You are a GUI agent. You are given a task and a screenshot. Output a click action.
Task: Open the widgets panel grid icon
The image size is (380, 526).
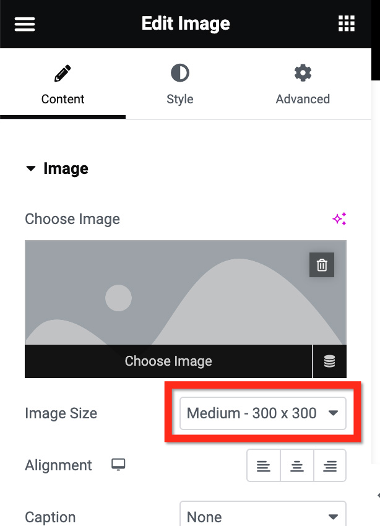[347, 24]
